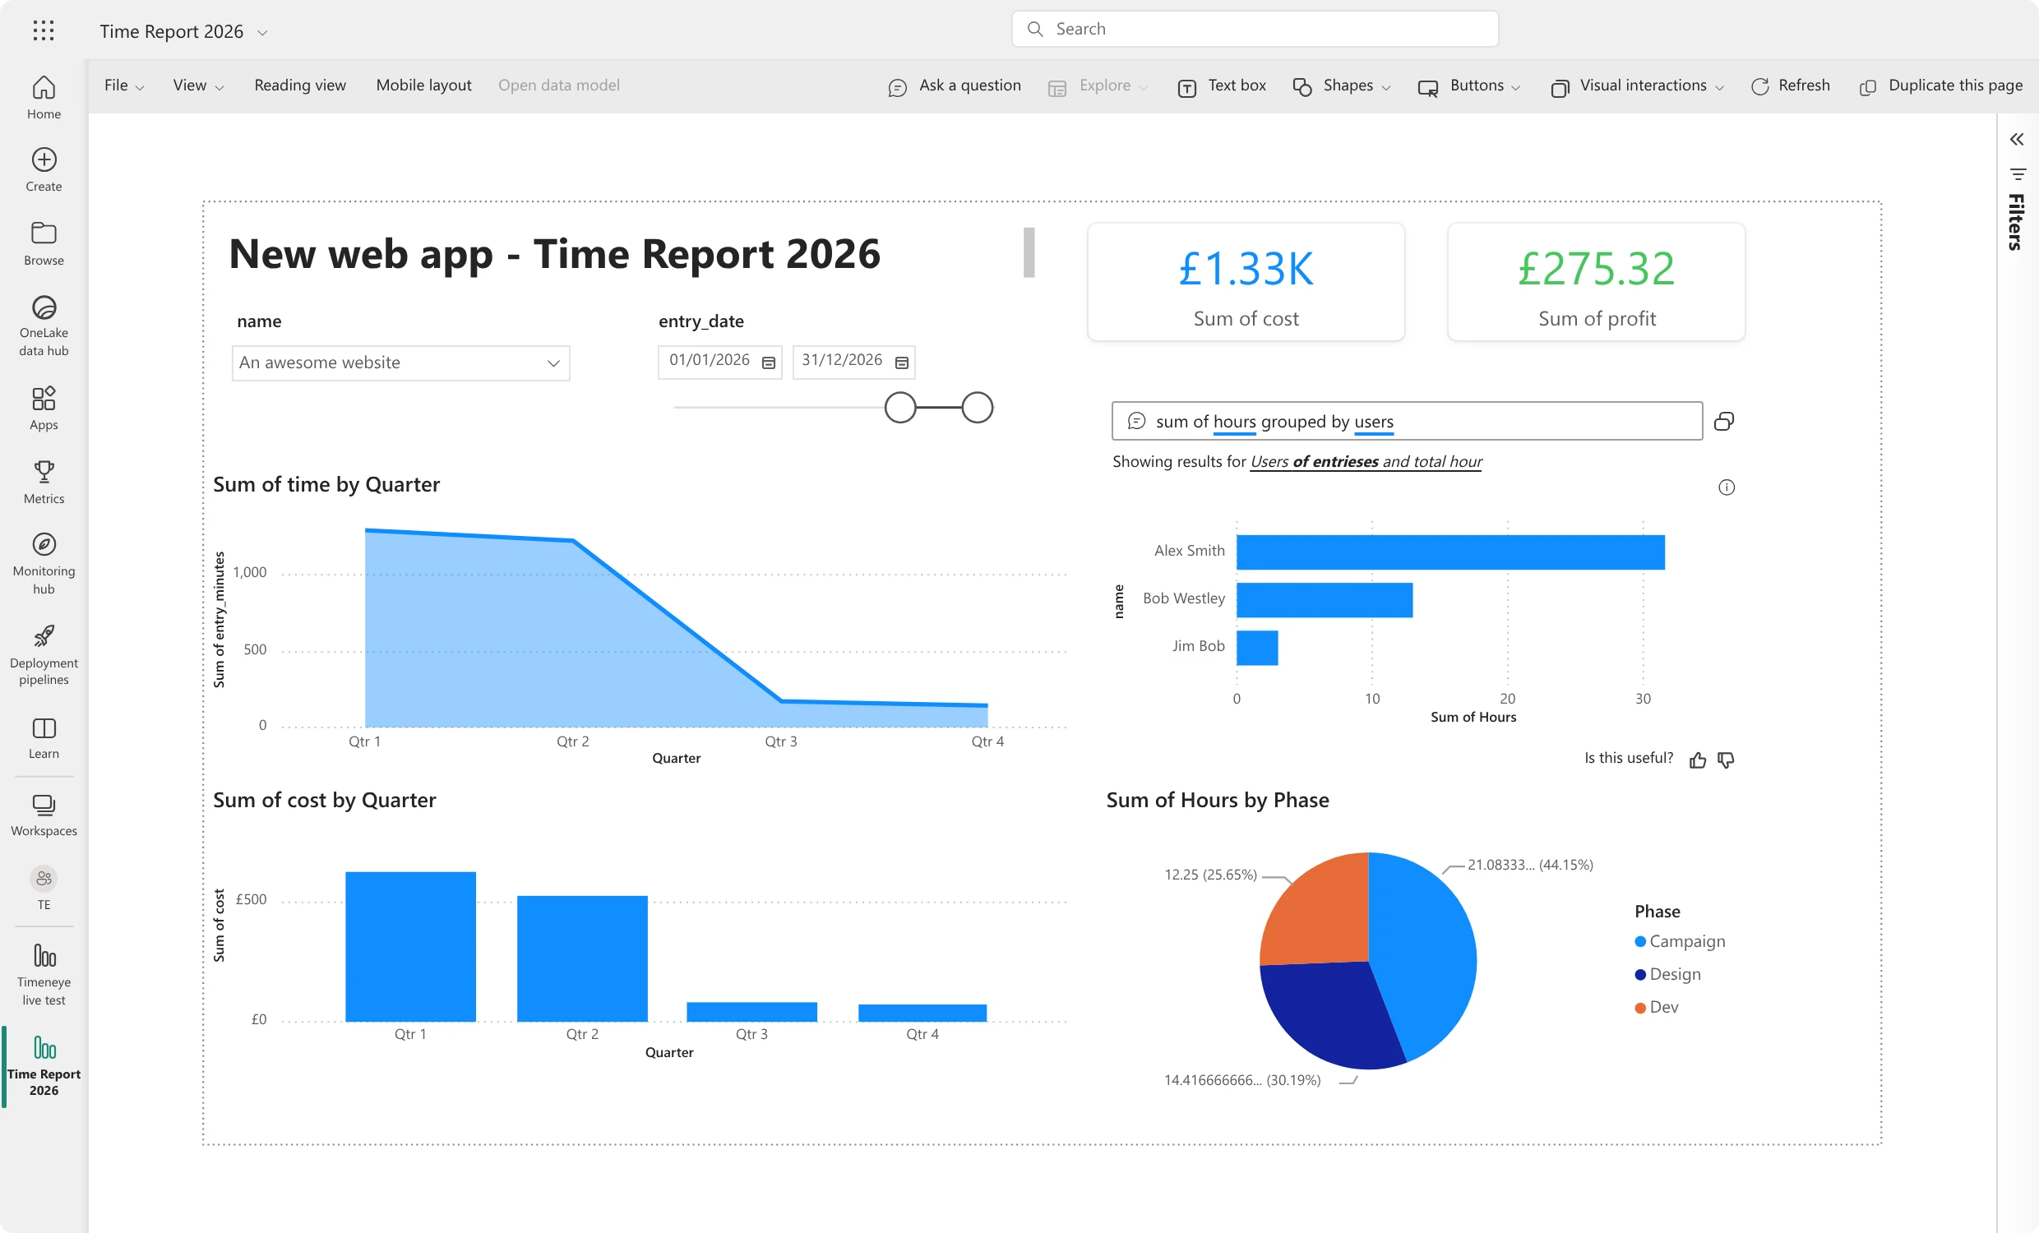Switch to Mobile layout
Viewport: 2039px width, 1233px height.
coord(423,85)
